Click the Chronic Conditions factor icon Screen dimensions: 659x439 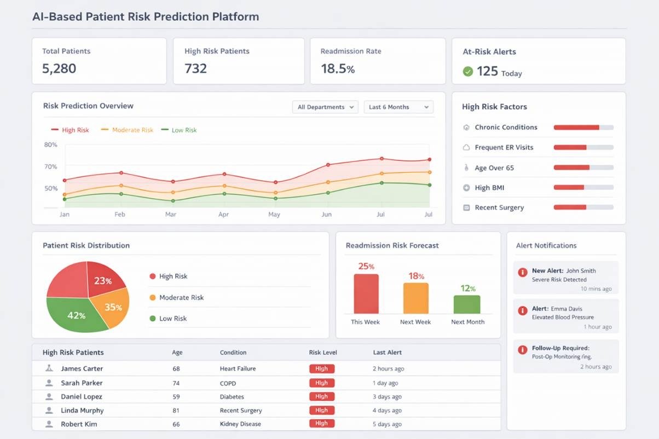coord(466,128)
